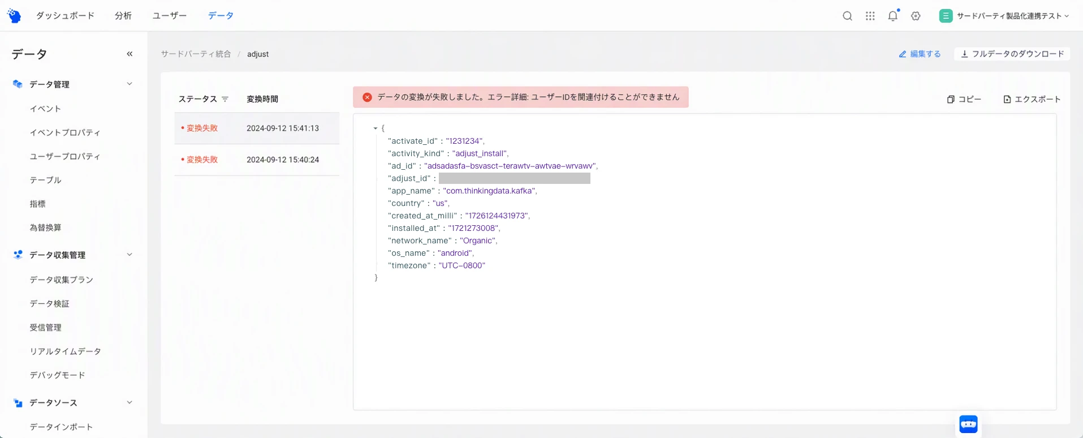
Task: Click the データ管理 section icon
Action: (18, 84)
